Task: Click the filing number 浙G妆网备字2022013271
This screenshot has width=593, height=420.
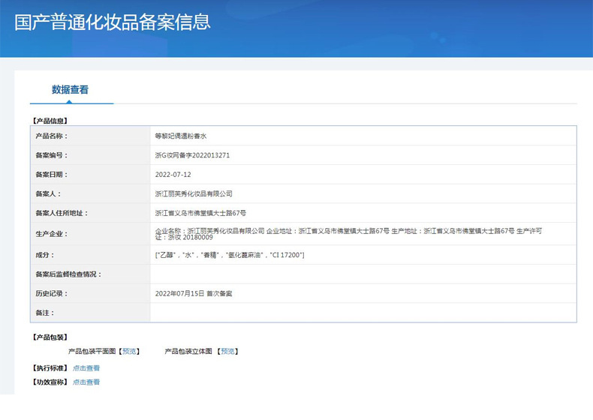Action: 191,155
